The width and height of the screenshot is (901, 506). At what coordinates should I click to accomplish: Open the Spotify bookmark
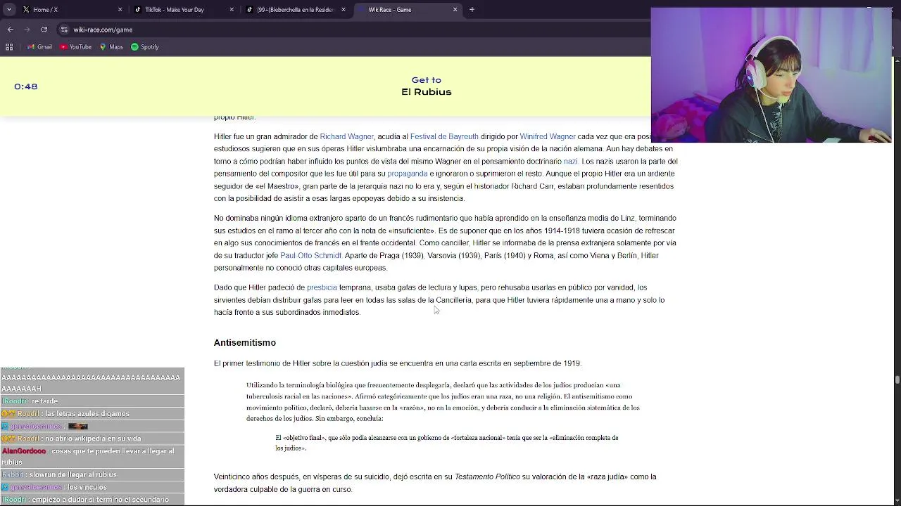point(145,47)
